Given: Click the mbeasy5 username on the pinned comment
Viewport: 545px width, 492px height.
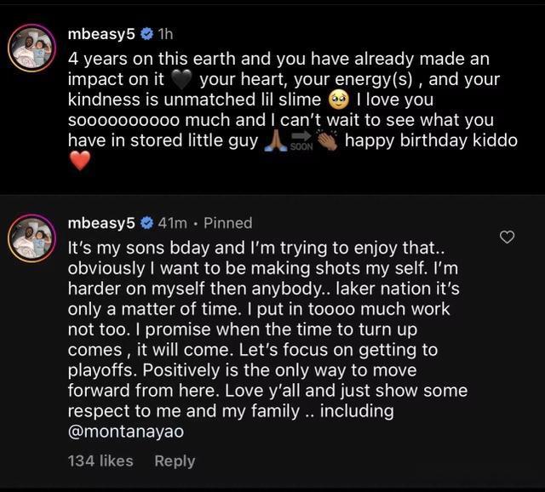Looking at the screenshot, I should [x=101, y=223].
